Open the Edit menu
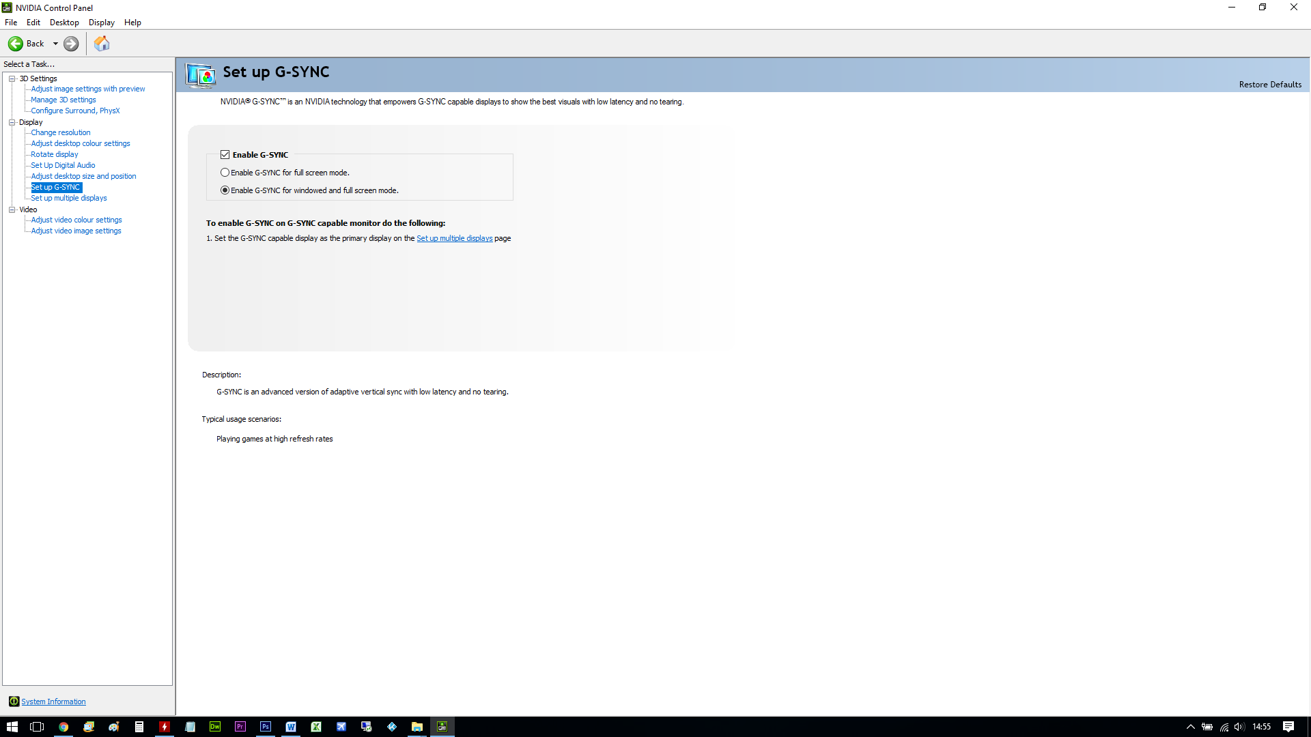 point(33,23)
